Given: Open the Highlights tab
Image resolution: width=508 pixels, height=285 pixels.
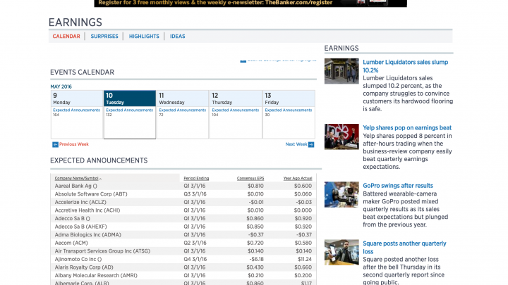Looking at the screenshot, I should click(144, 36).
